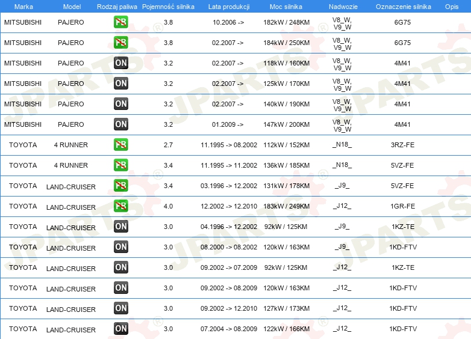Click the diesel ON icon in the 125kW / 170KM row

pos(120,84)
